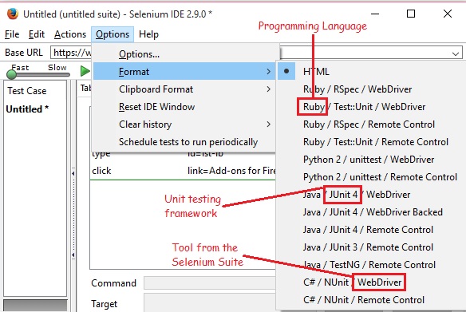Viewport: 466px width, 312px height.
Task: Select the click command row in table
Action: click(183, 171)
